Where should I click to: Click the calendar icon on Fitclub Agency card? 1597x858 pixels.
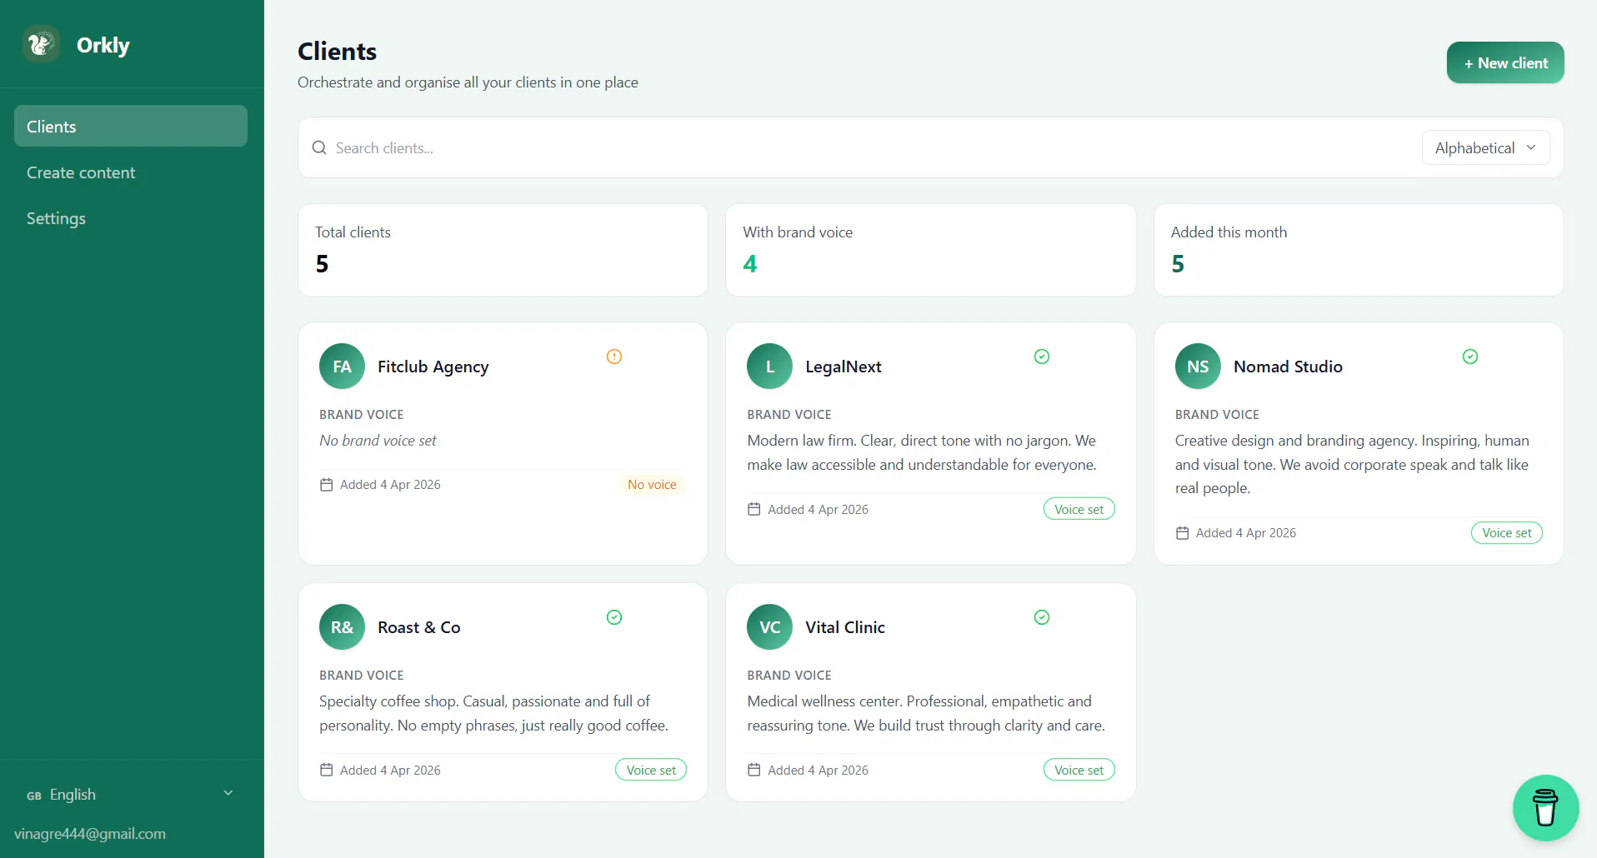(327, 485)
